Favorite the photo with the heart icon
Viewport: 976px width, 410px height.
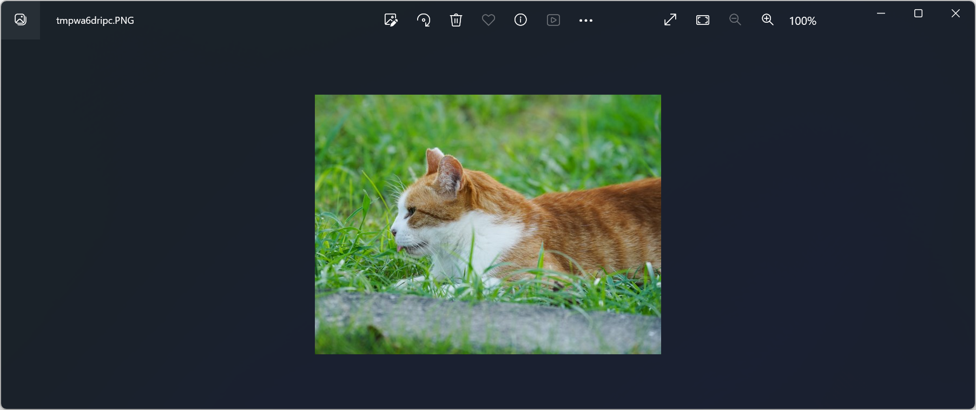coord(489,20)
